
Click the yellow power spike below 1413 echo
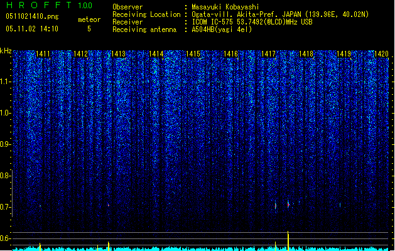[x=109, y=246]
